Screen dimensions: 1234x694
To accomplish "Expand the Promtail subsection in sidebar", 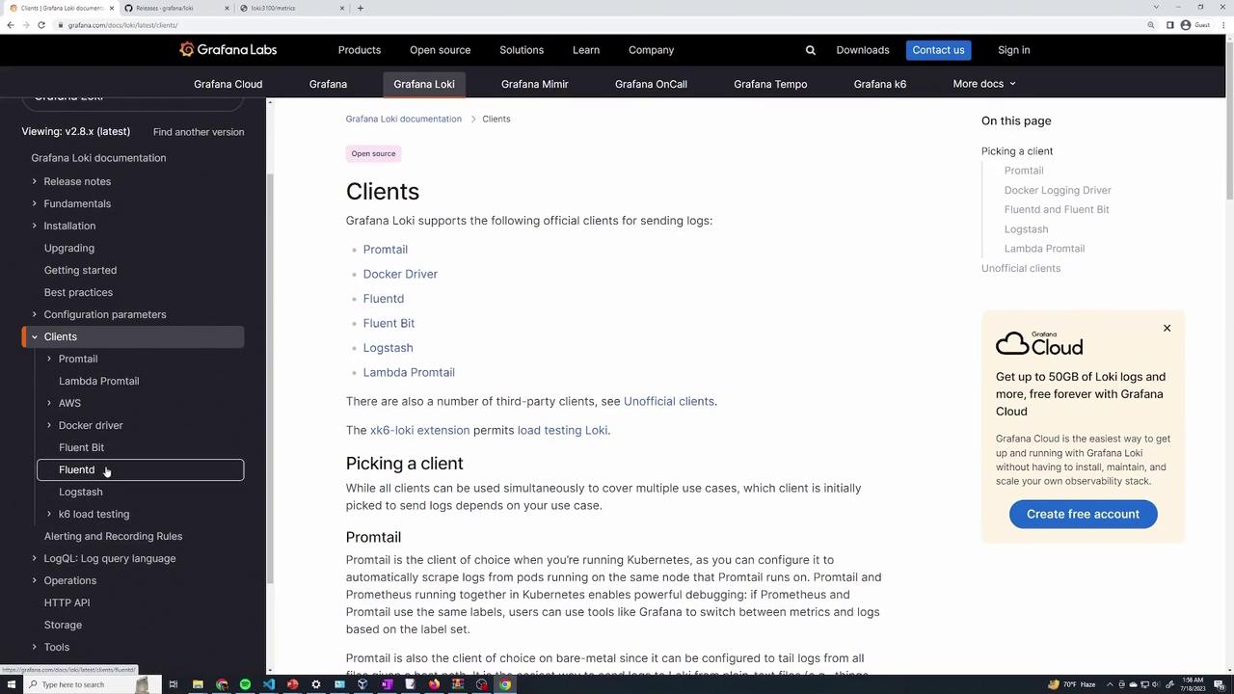I will point(49,359).
